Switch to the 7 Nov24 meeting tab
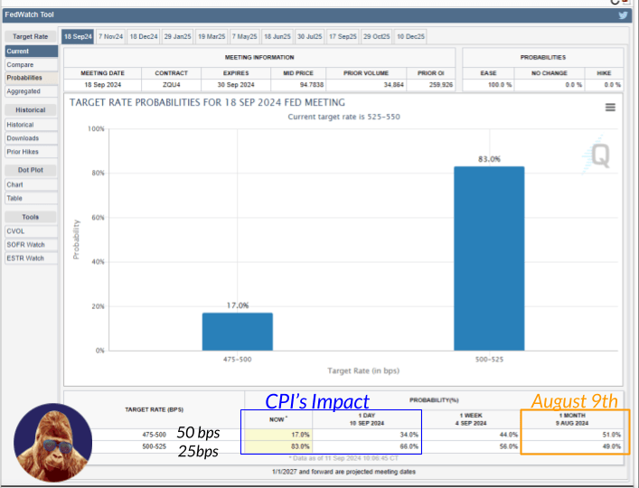This screenshot has width=639, height=488. [110, 36]
